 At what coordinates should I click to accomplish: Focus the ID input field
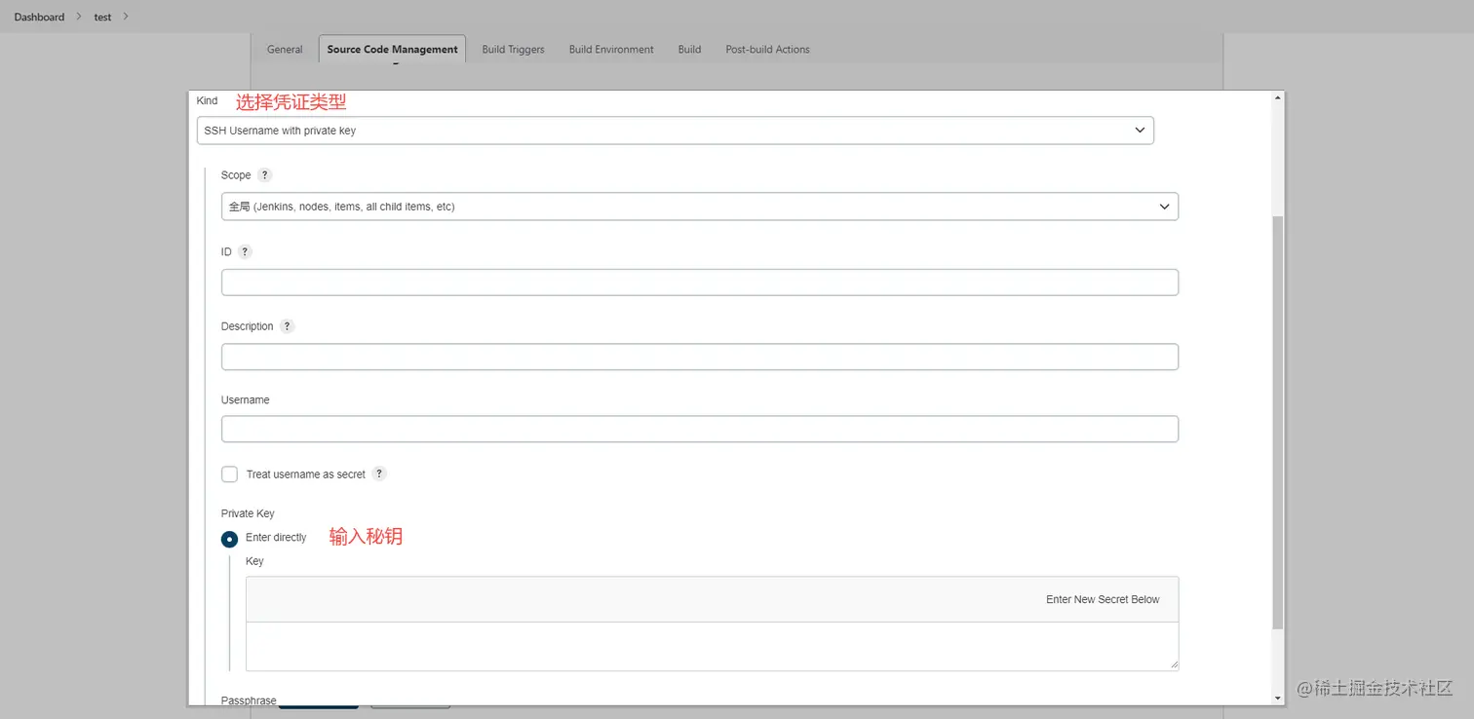(x=699, y=283)
